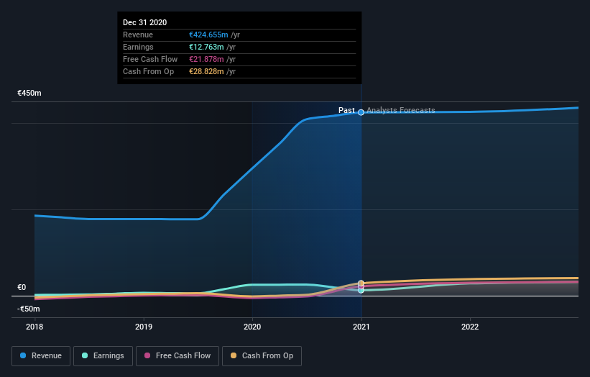Click the Earnings value €12.763m in tooltip
This screenshot has width=590, height=377.
click(x=206, y=47)
